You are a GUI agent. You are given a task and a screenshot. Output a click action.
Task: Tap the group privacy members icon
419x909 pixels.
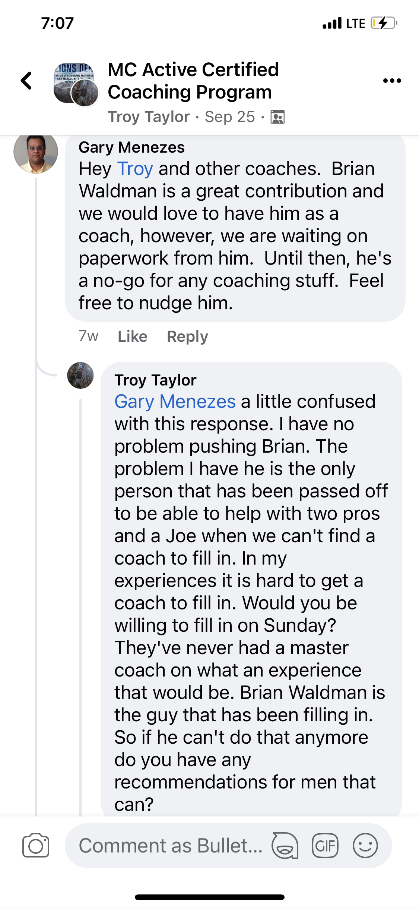[277, 117]
